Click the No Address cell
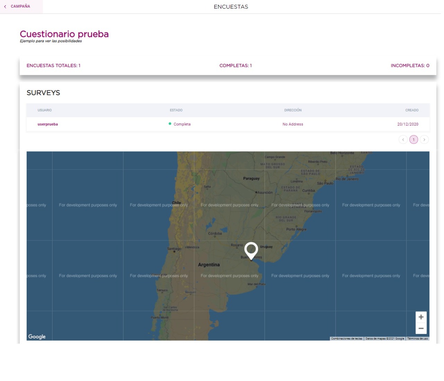 click(x=293, y=124)
